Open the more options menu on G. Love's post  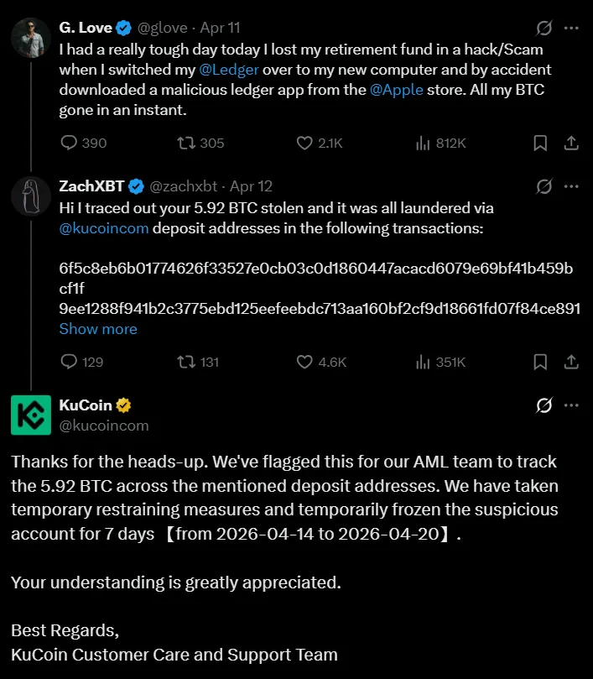click(x=572, y=27)
